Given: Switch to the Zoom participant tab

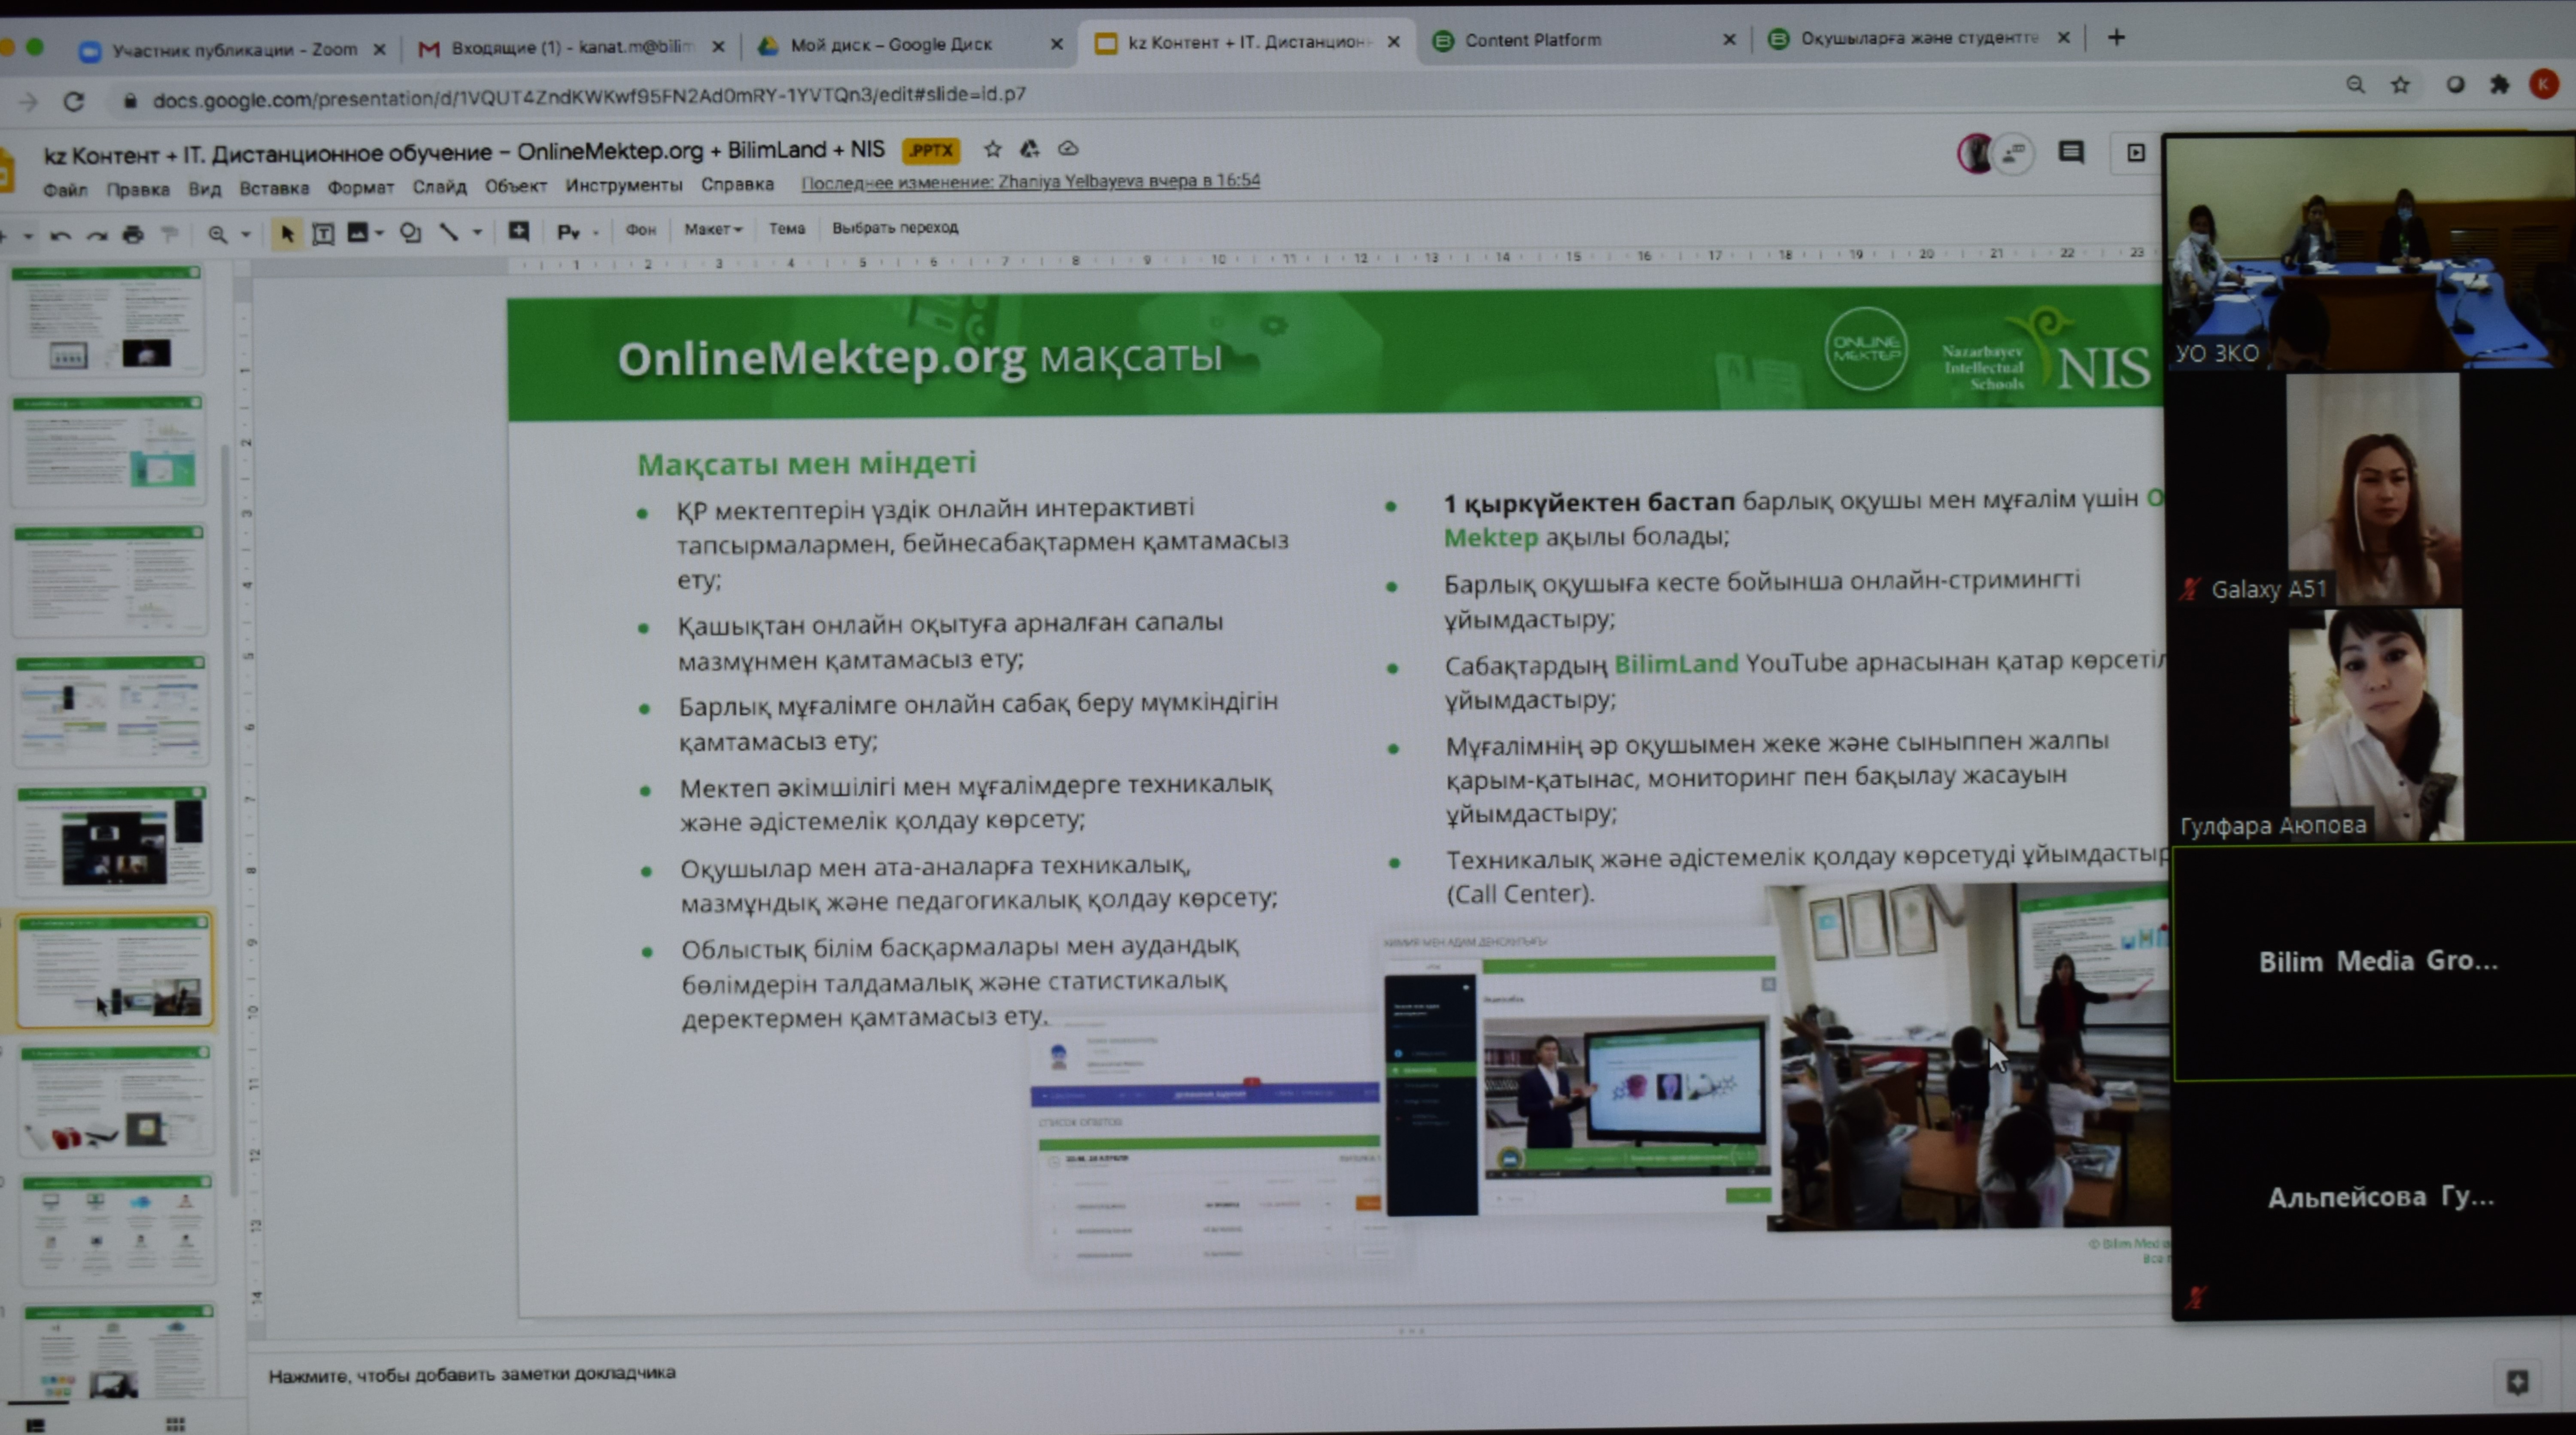Looking at the screenshot, I should tap(233, 49).
